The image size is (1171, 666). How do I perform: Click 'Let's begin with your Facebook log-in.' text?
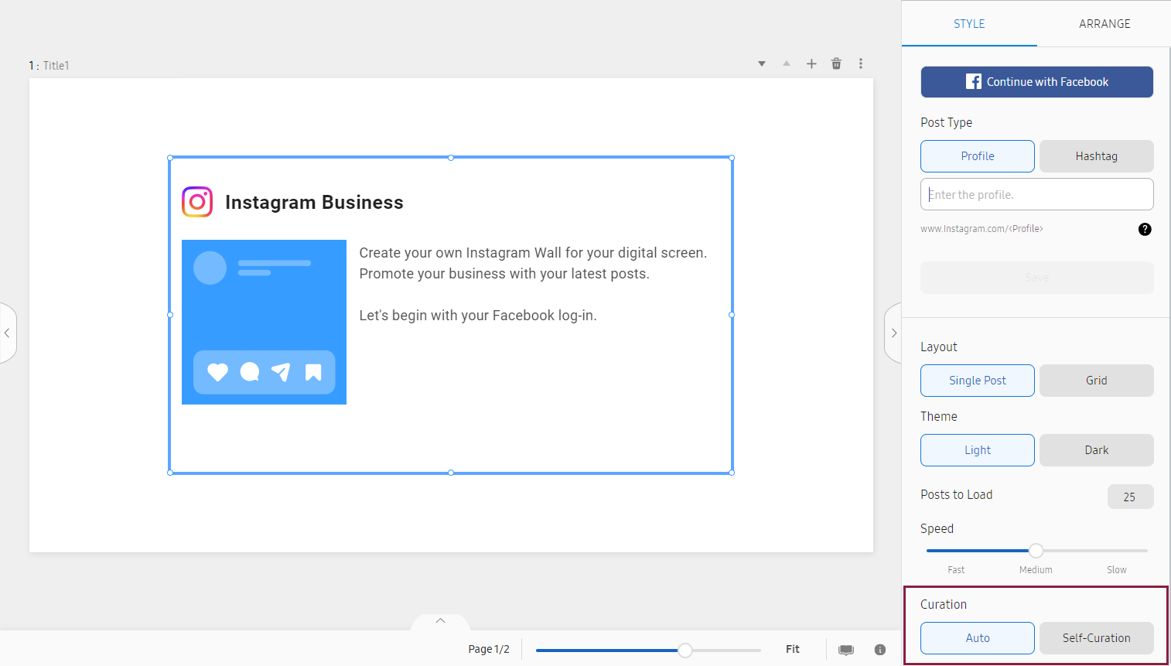[x=478, y=316]
